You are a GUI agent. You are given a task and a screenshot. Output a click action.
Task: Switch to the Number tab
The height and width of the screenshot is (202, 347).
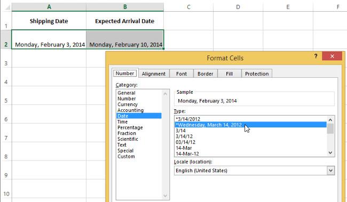[x=125, y=74]
